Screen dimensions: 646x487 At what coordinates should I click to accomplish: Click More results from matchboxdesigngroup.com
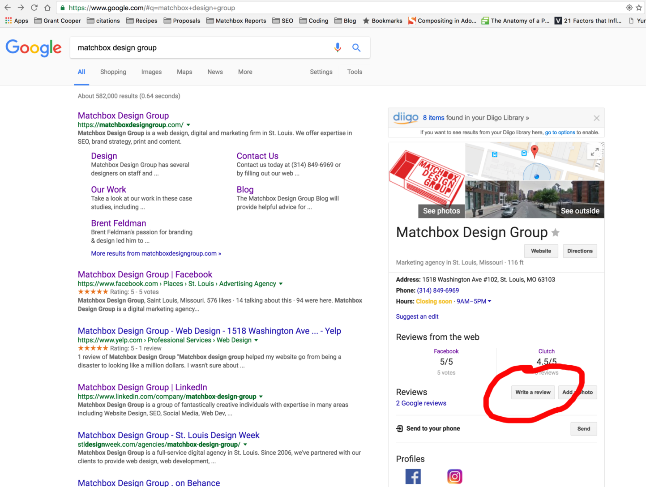pos(156,253)
